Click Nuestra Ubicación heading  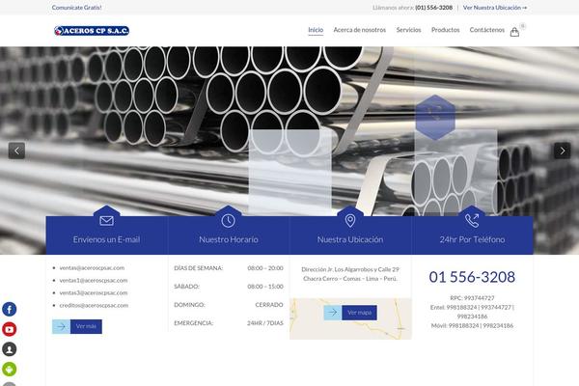point(350,239)
